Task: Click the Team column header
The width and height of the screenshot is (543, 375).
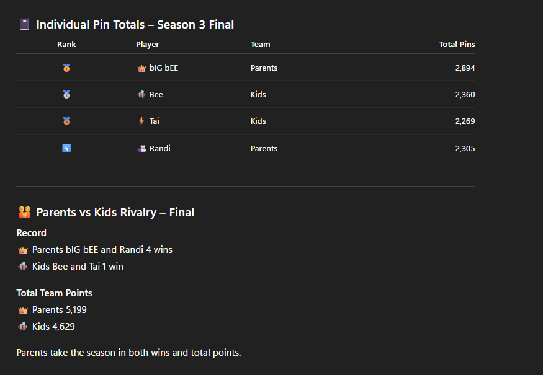Action: (x=260, y=45)
